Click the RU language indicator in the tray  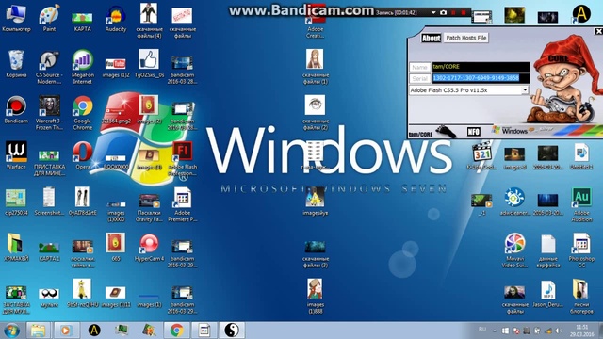point(482,330)
